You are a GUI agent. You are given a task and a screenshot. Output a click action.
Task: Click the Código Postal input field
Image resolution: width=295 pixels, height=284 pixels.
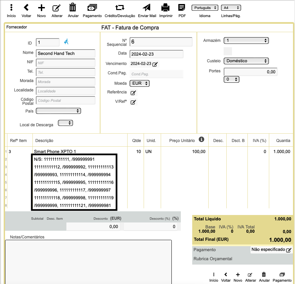click(66, 100)
